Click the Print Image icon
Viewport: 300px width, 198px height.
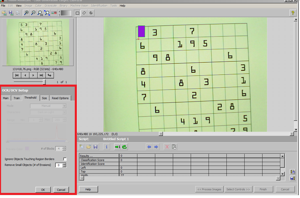click(18, 13)
